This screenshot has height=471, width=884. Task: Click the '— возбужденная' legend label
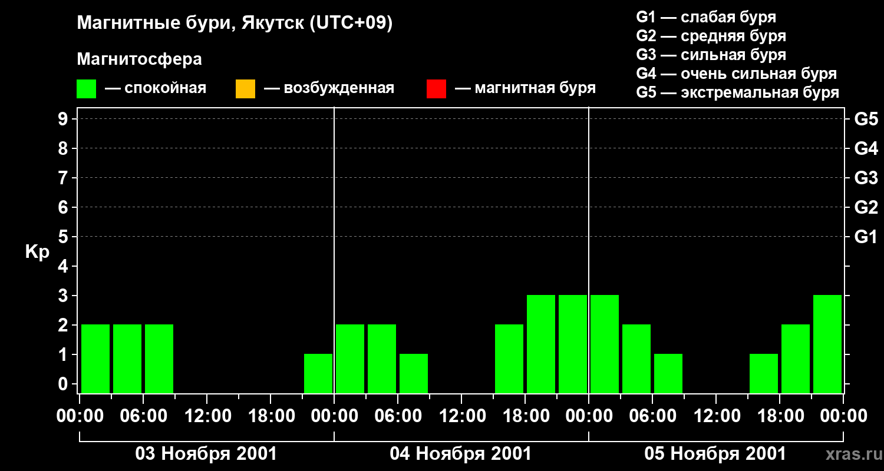329,88
